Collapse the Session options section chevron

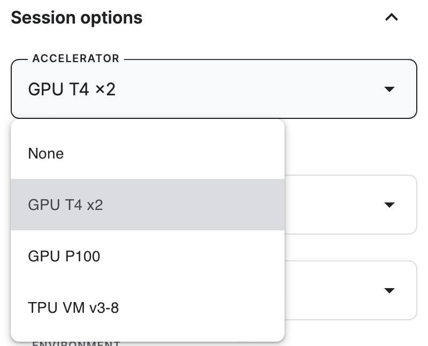pyautogui.click(x=392, y=18)
